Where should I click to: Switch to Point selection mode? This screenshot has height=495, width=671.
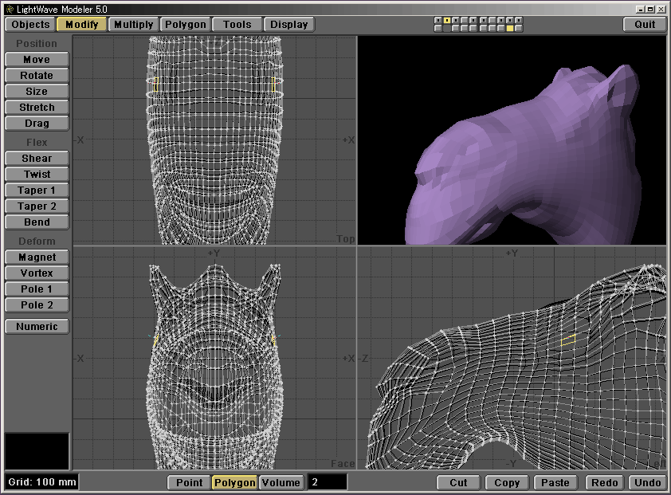189,482
